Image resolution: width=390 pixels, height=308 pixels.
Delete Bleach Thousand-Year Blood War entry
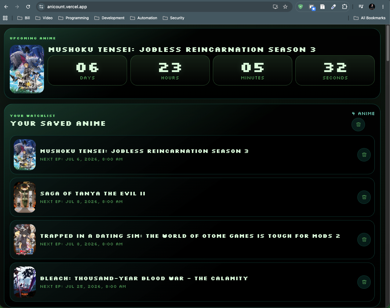(364, 282)
